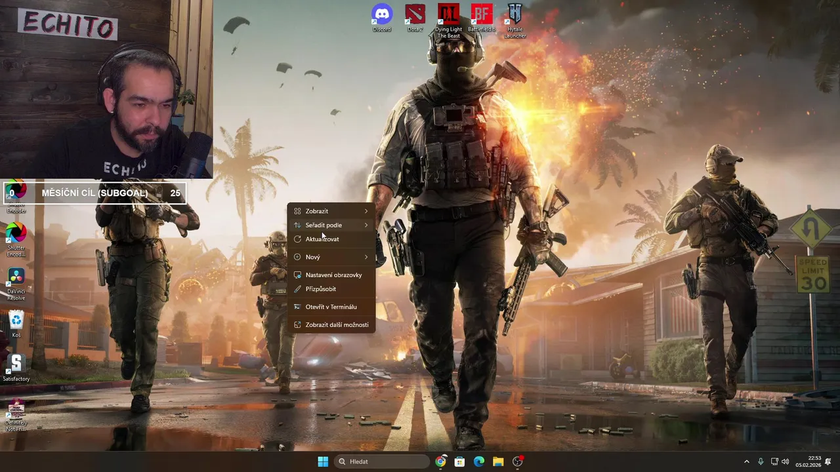Open the Zobrazit submenu
Image resolution: width=840 pixels, height=472 pixels.
331,211
